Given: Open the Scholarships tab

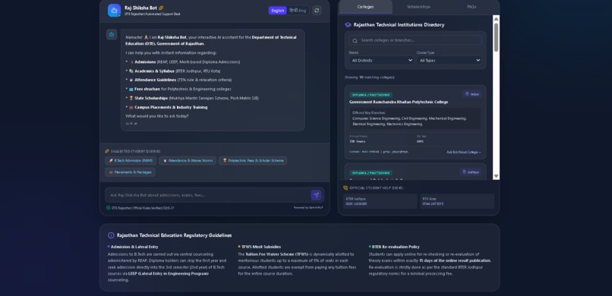Looking at the screenshot, I should 418,7.
